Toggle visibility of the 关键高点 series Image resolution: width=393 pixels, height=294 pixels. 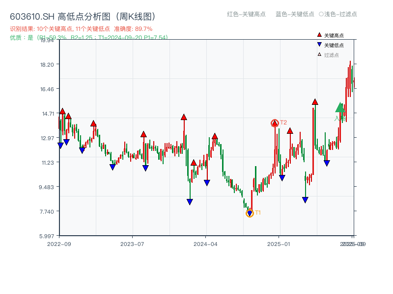[332, 35]
